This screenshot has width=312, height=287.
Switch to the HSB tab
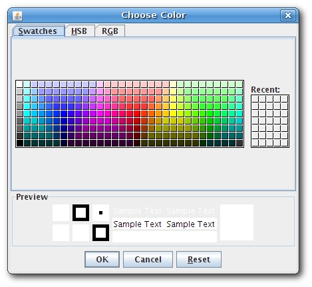point(79,31)
